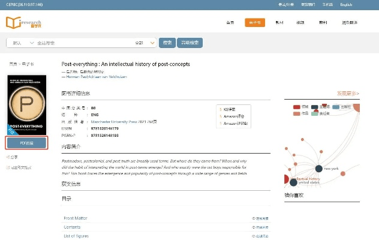The image size is (379, 240).
Task: Click the PDF full-text button
Action: click(x=26, y=143)
